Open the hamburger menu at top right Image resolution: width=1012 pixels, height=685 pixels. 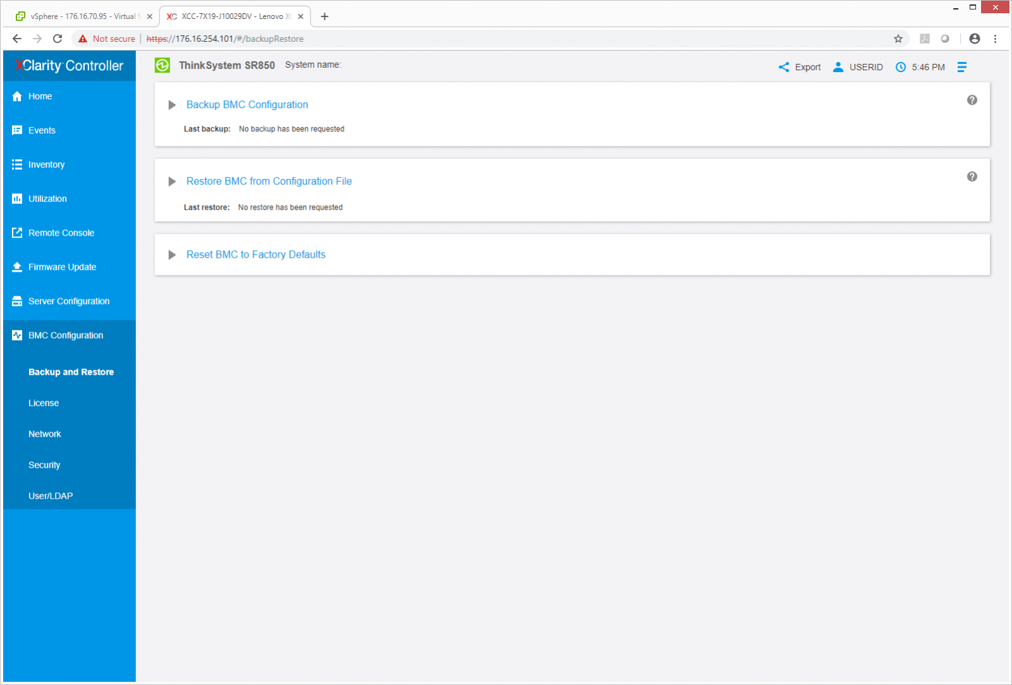(x=961, y=67)
